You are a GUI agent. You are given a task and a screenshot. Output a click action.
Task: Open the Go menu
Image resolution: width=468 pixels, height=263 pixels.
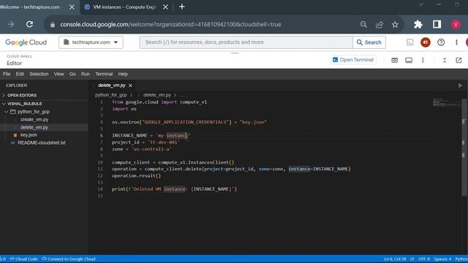[x=72, y=74]
